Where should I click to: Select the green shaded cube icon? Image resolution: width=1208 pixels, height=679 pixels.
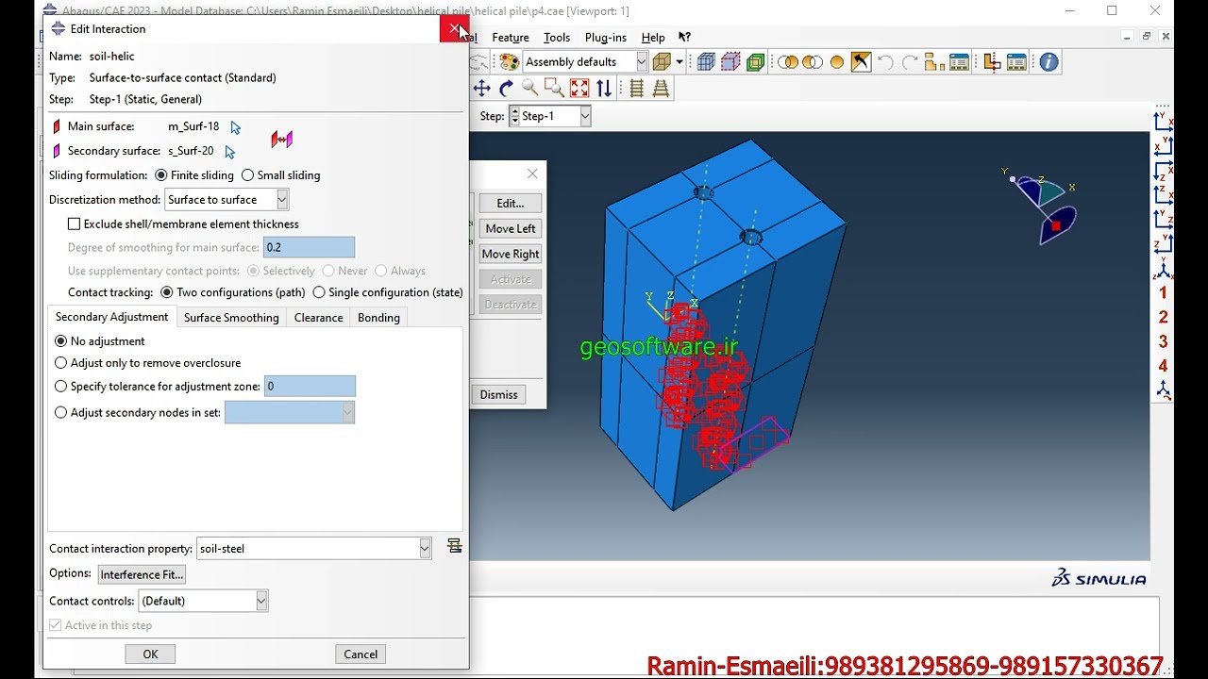click(755, 62)
